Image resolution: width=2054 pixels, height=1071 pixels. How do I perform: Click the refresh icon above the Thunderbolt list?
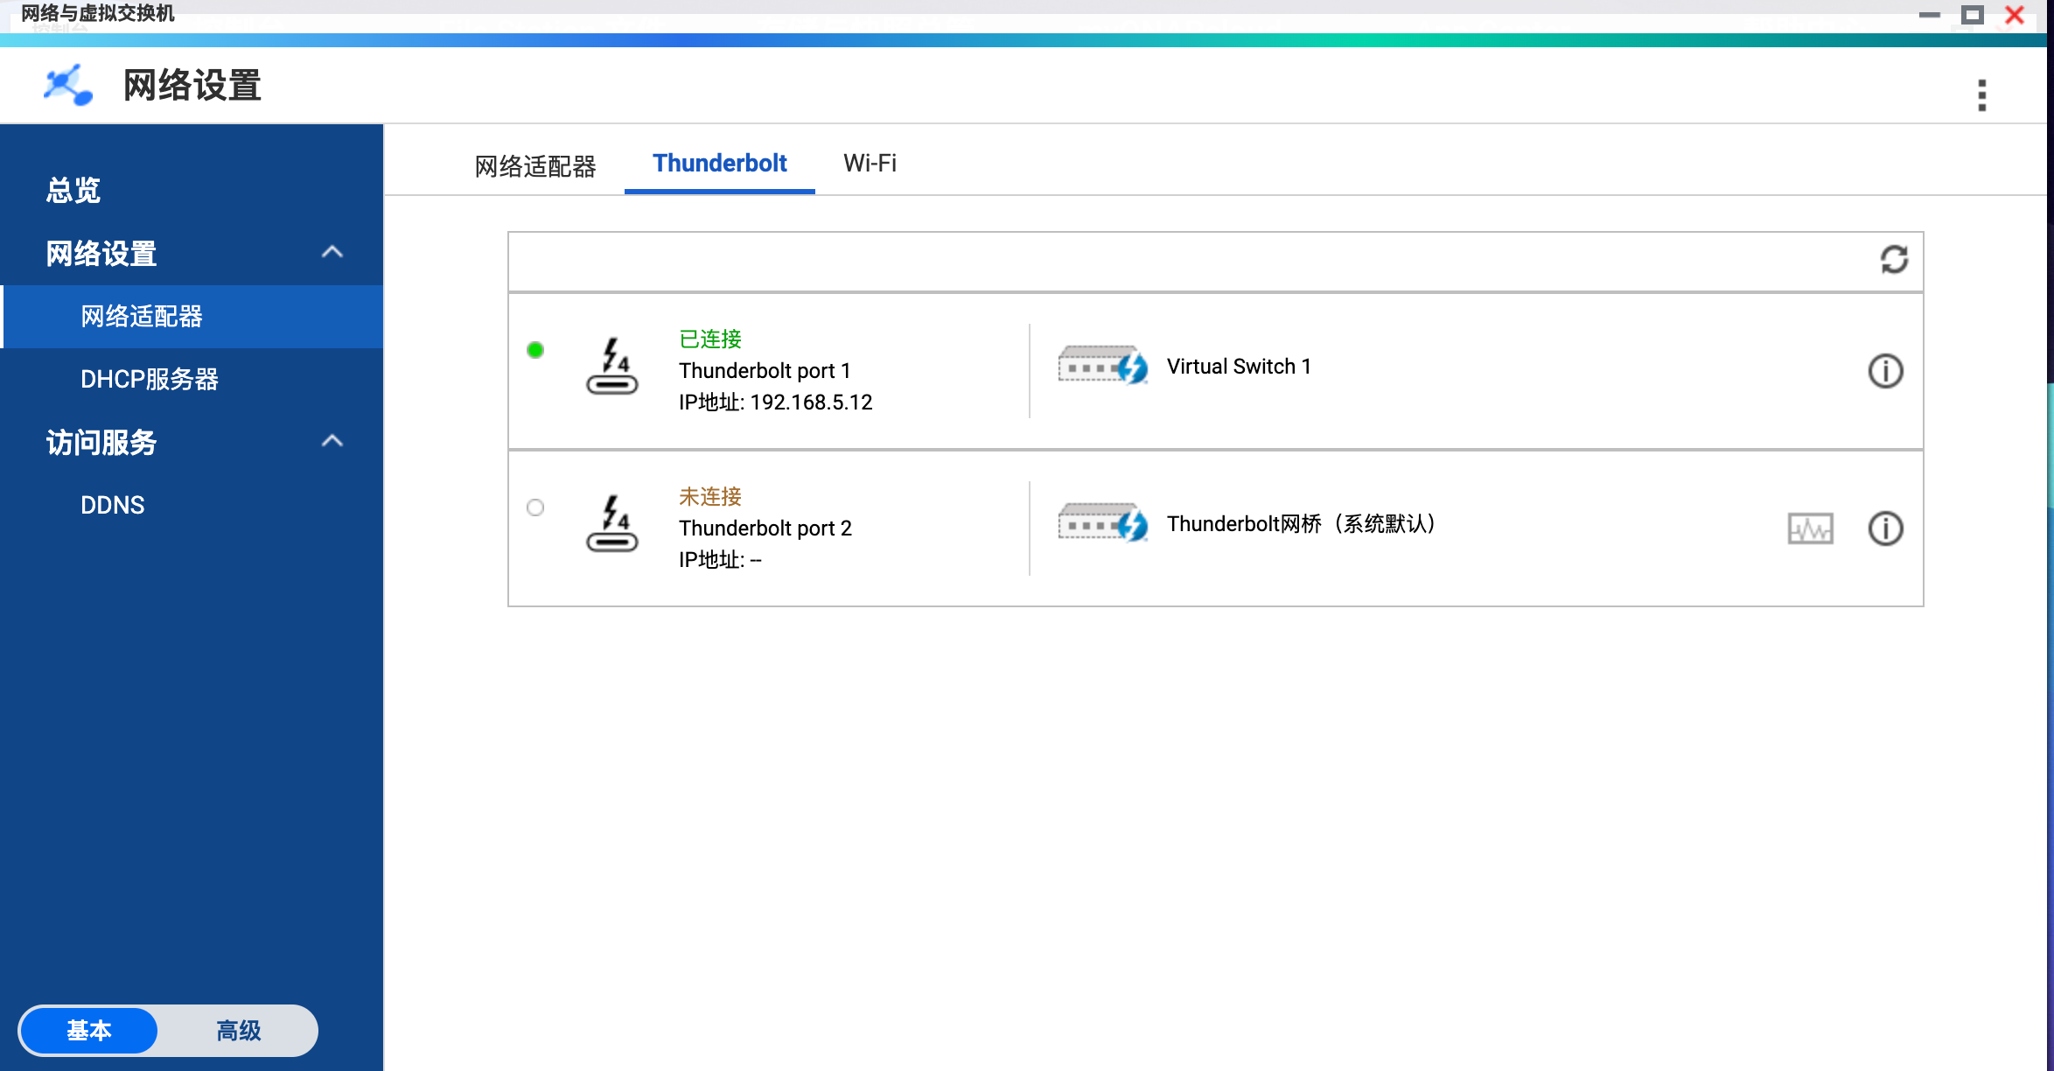[x=1894, y=259]
